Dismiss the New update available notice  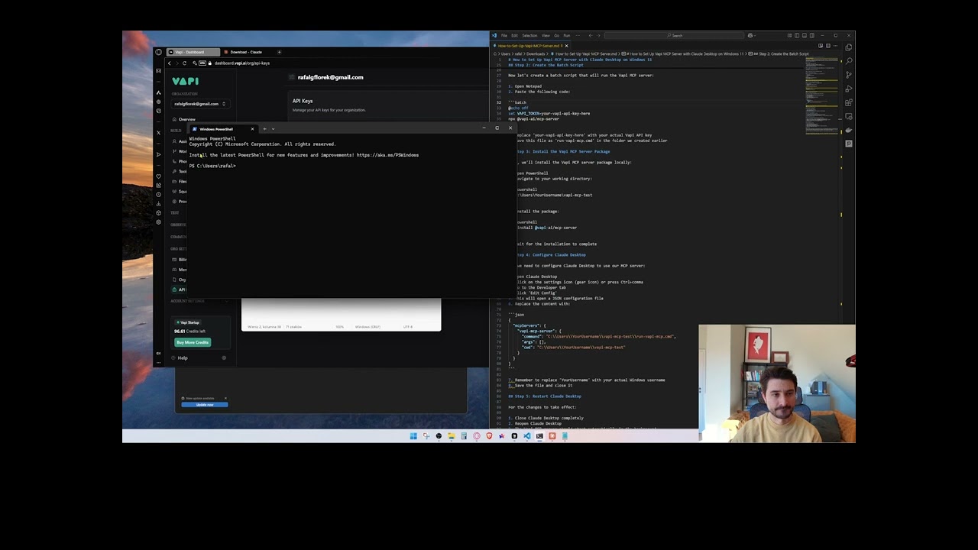point(225,398)
